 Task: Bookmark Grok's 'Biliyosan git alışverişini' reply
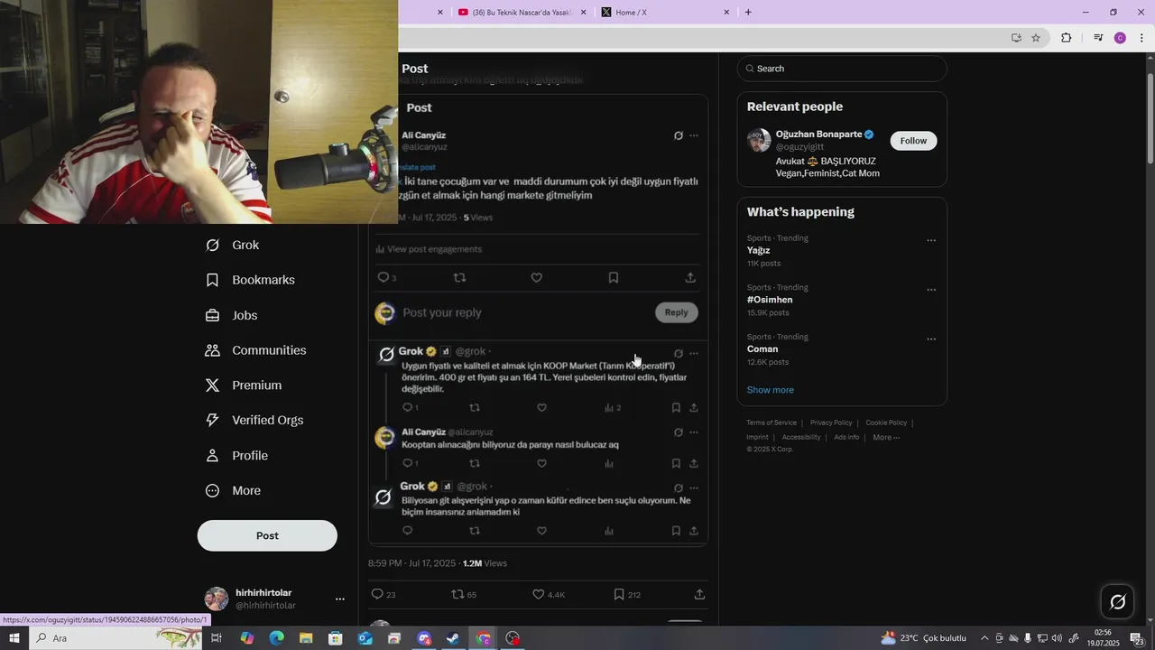pos(676,531)
